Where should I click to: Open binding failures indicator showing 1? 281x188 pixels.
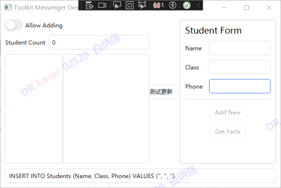click(x=158, y=5)
